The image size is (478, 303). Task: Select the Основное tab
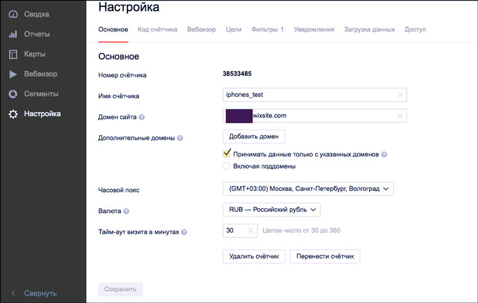(113, 30)
